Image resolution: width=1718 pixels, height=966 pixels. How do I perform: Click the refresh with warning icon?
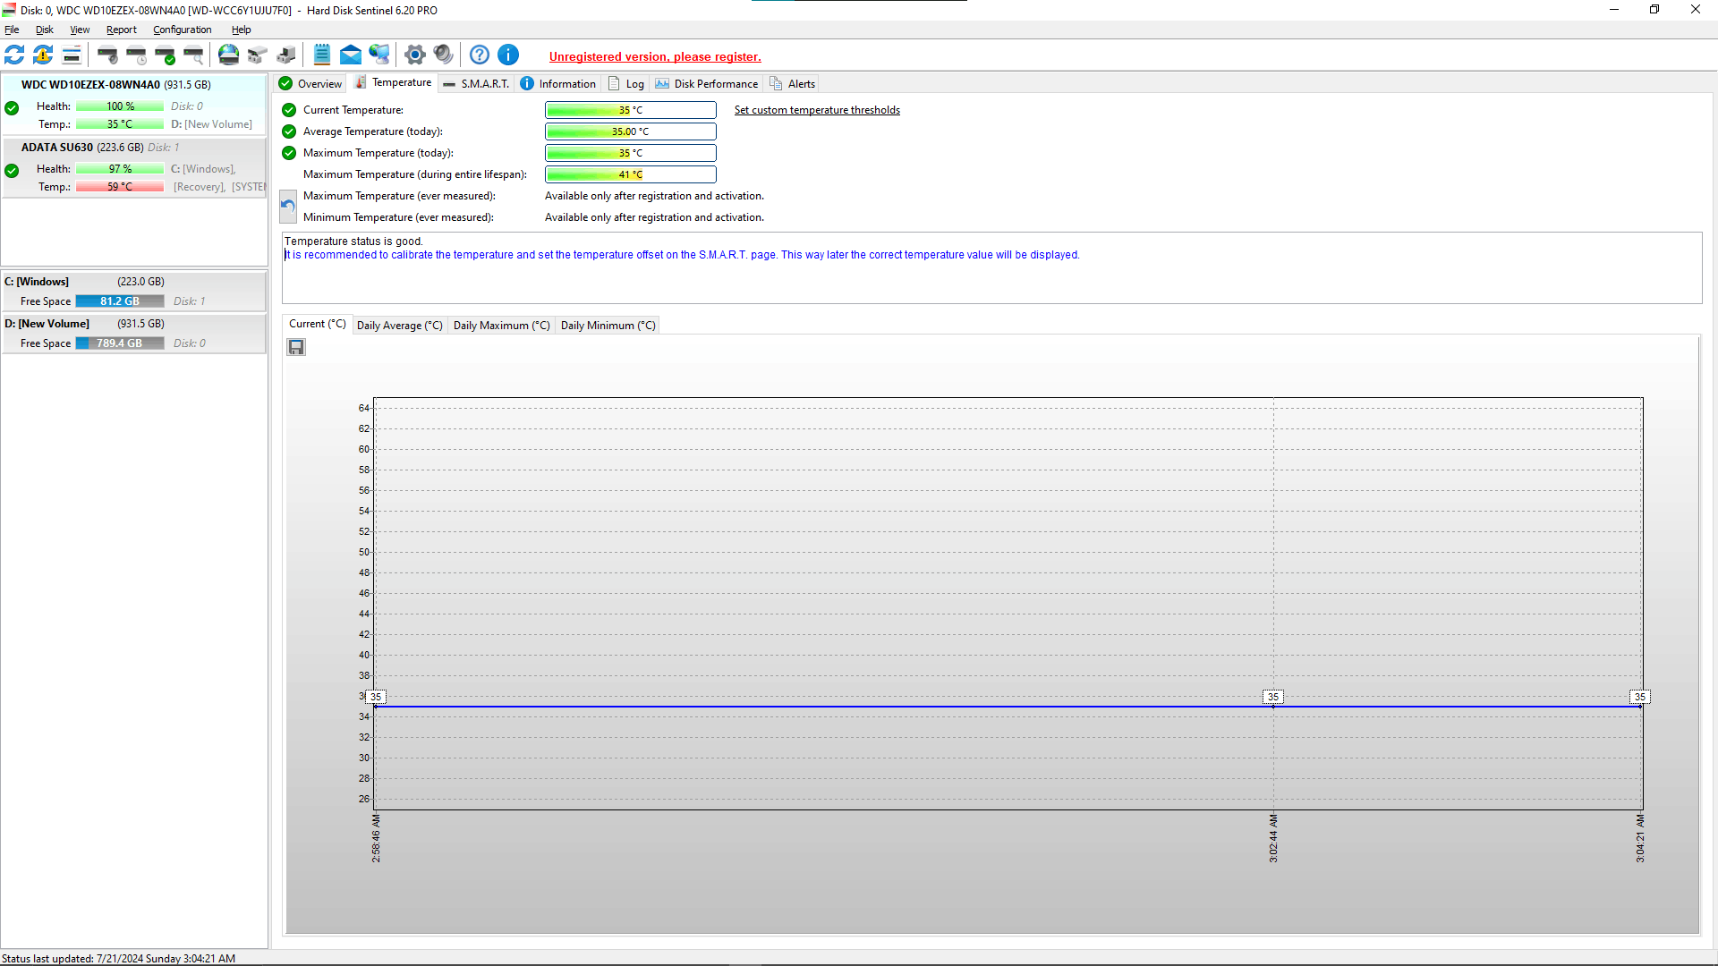43,55
